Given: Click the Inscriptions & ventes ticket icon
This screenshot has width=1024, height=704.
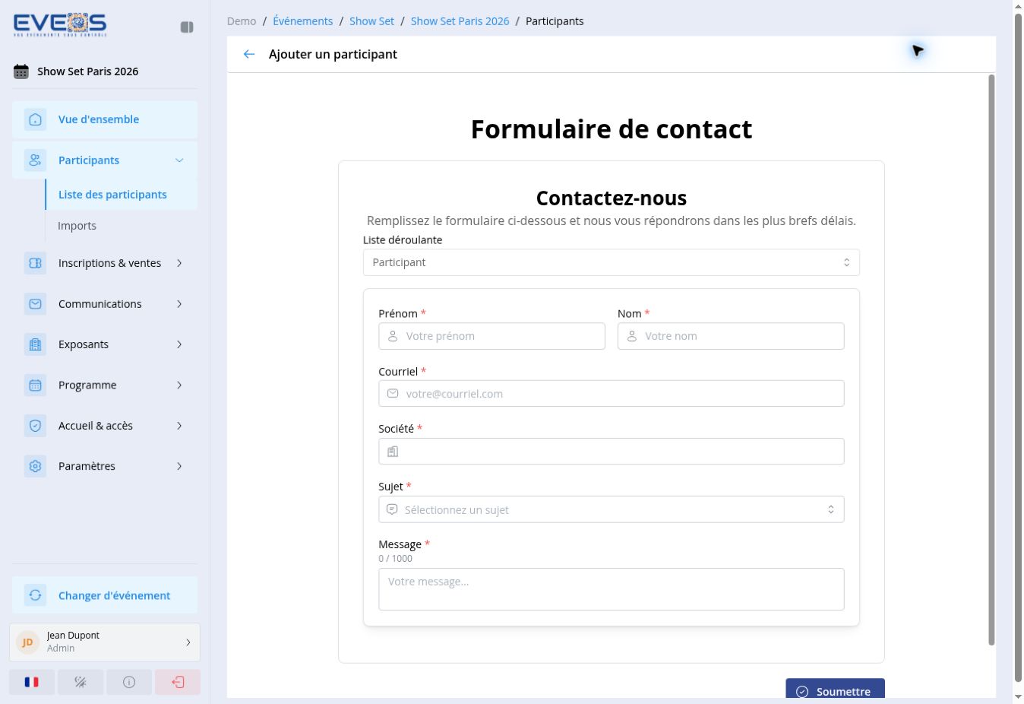Looking at the screenshot, I should click(x=35, y=263).
